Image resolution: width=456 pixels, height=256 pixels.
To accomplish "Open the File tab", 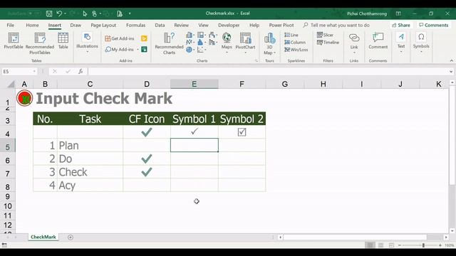I will click(11, 26).
